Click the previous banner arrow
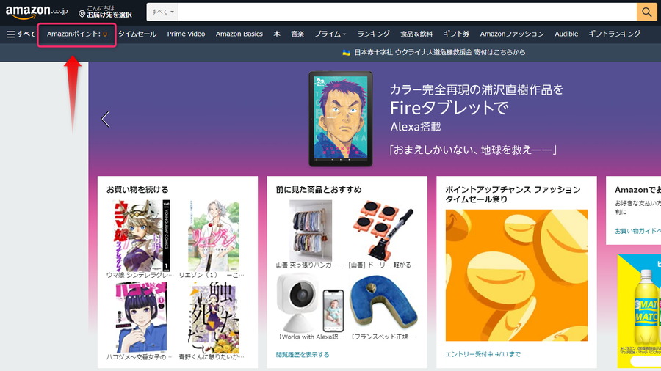661x371 pixels. [x=105, y=119]
